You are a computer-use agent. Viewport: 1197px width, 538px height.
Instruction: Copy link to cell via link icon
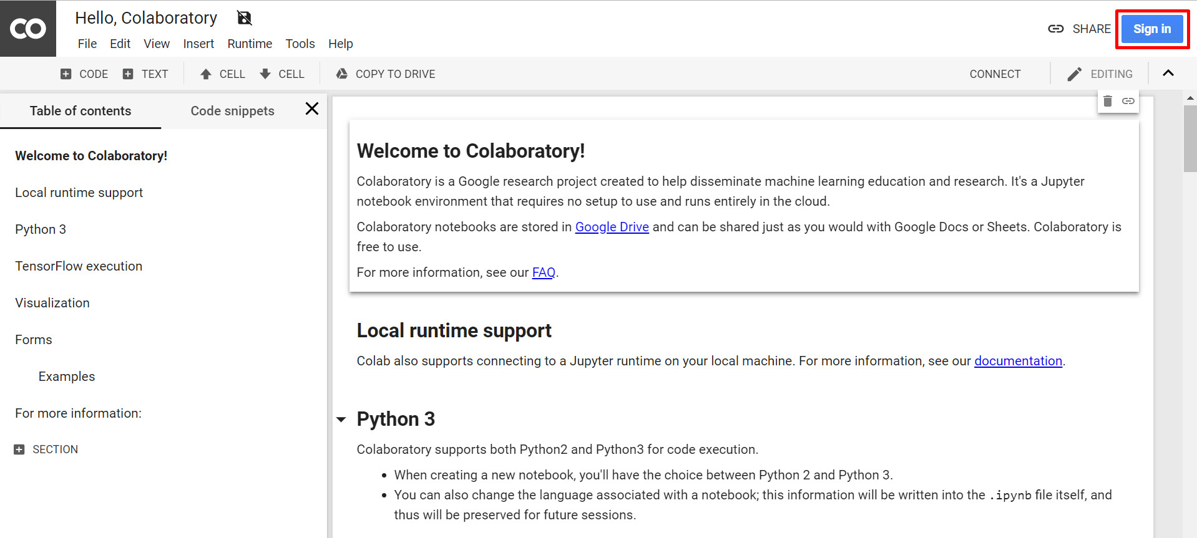tap(1128, 101)
